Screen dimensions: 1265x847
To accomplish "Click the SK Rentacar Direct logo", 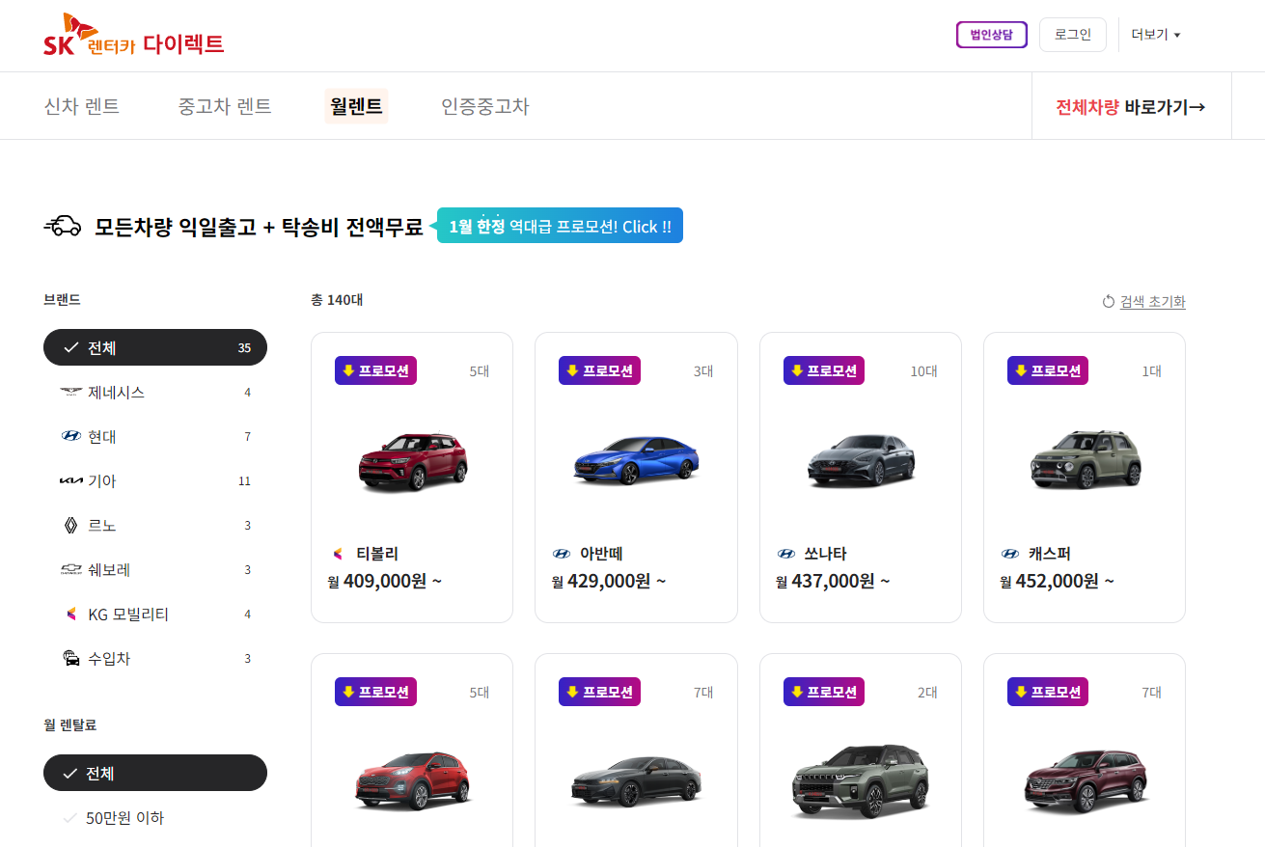I will [133, 36].
